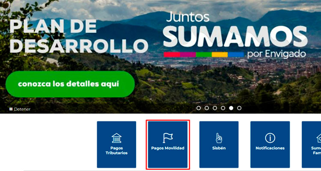Open the Notificaciones tile label
321x171 pixels.
click(x=270, y=148)
